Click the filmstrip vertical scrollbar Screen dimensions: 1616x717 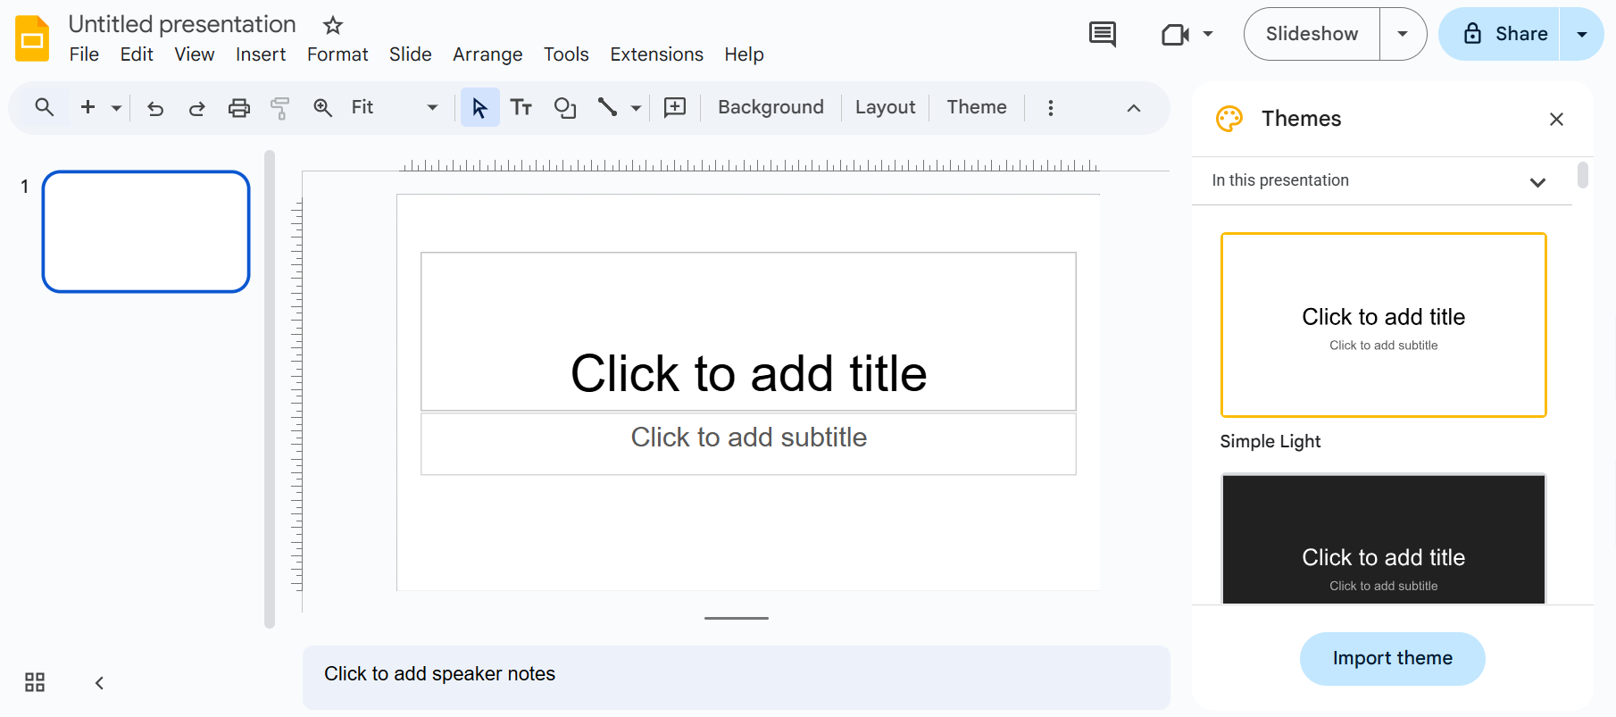pyautogui.click(x=270, y=389)
